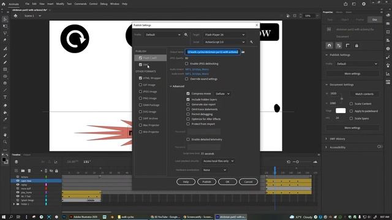Click Windows Start button
This screenshot has height=220, width=392.
coord(4,217)
